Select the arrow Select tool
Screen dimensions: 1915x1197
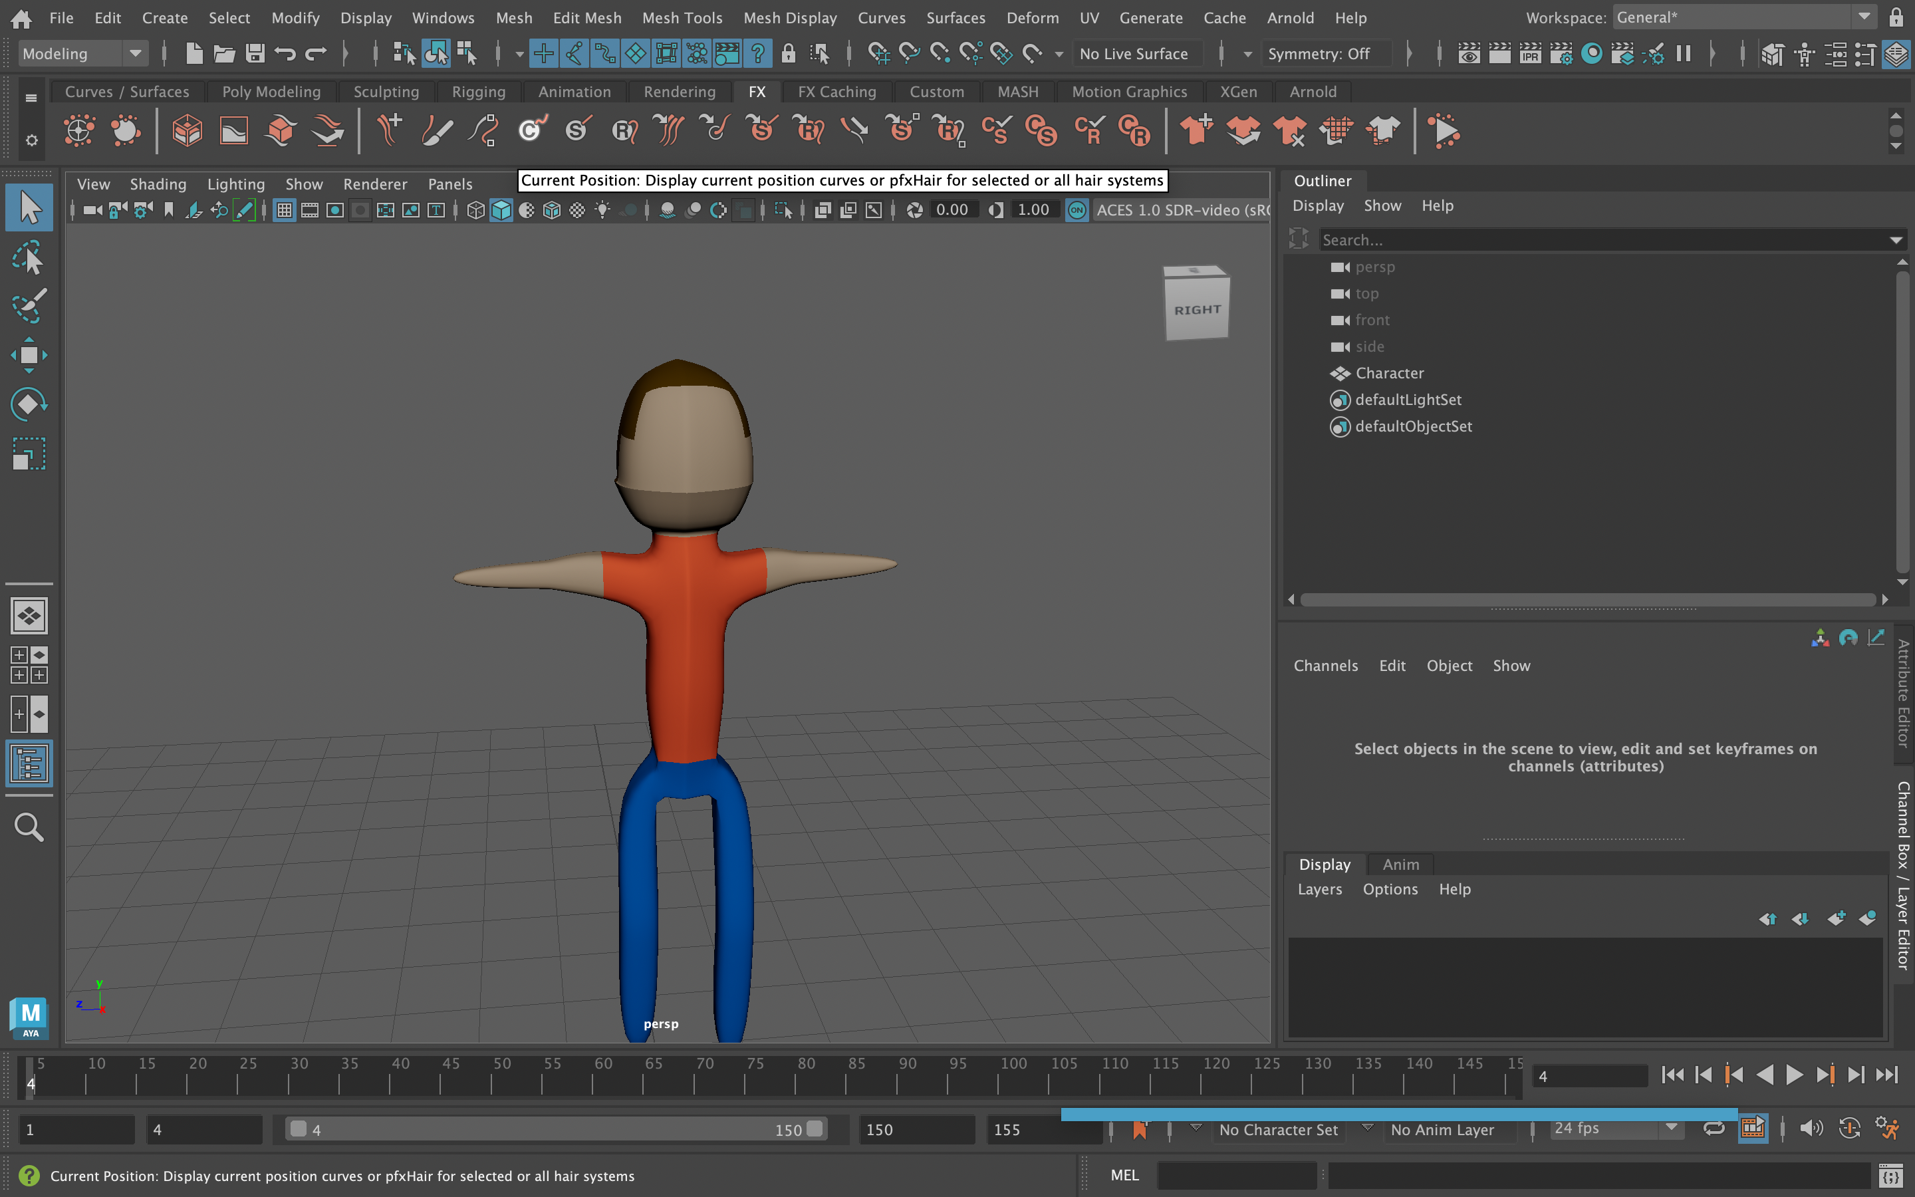[29, 208]
